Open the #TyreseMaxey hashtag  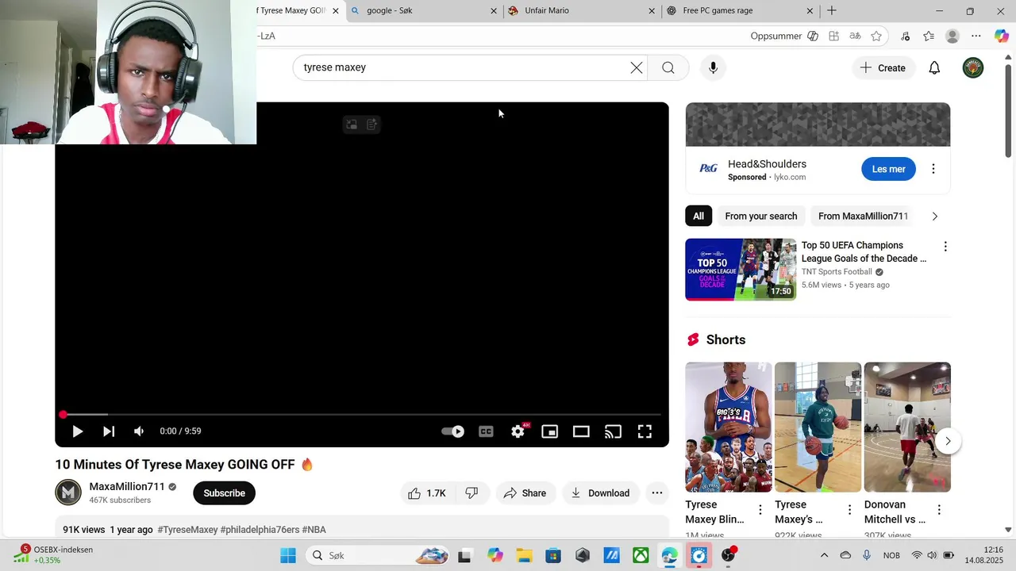[x=187, y=530]
